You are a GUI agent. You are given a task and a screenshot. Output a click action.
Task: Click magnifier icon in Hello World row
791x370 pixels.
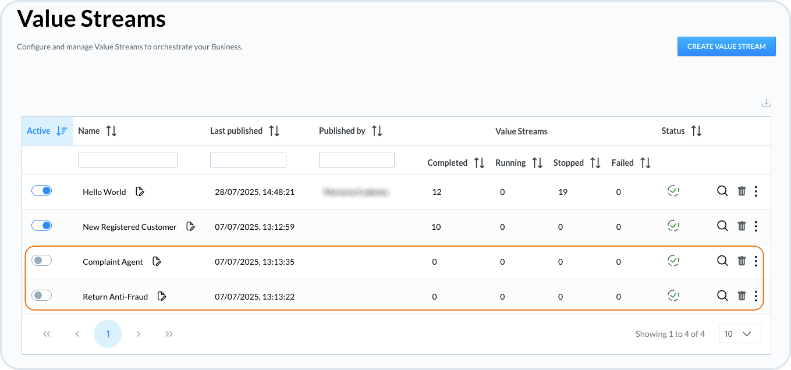coord(722,191)
